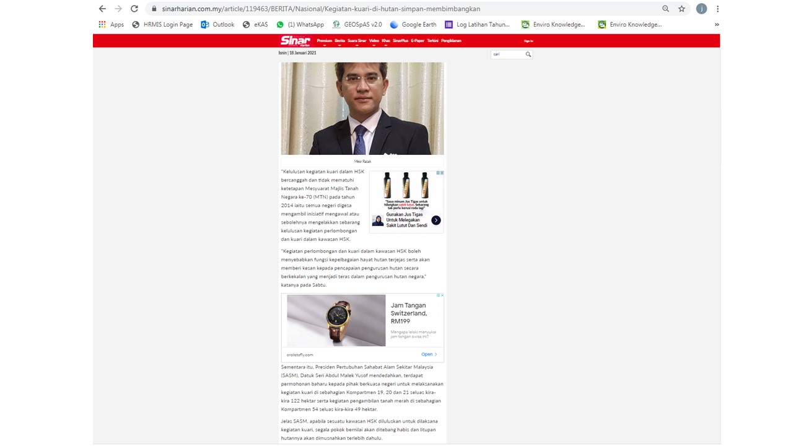
Task: Open Chrome three-dot menu
Action: [x=717, y=9]
